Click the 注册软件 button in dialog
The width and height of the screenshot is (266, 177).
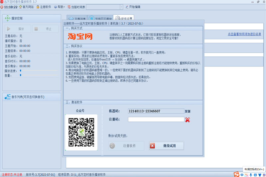[x=126, y=146]
